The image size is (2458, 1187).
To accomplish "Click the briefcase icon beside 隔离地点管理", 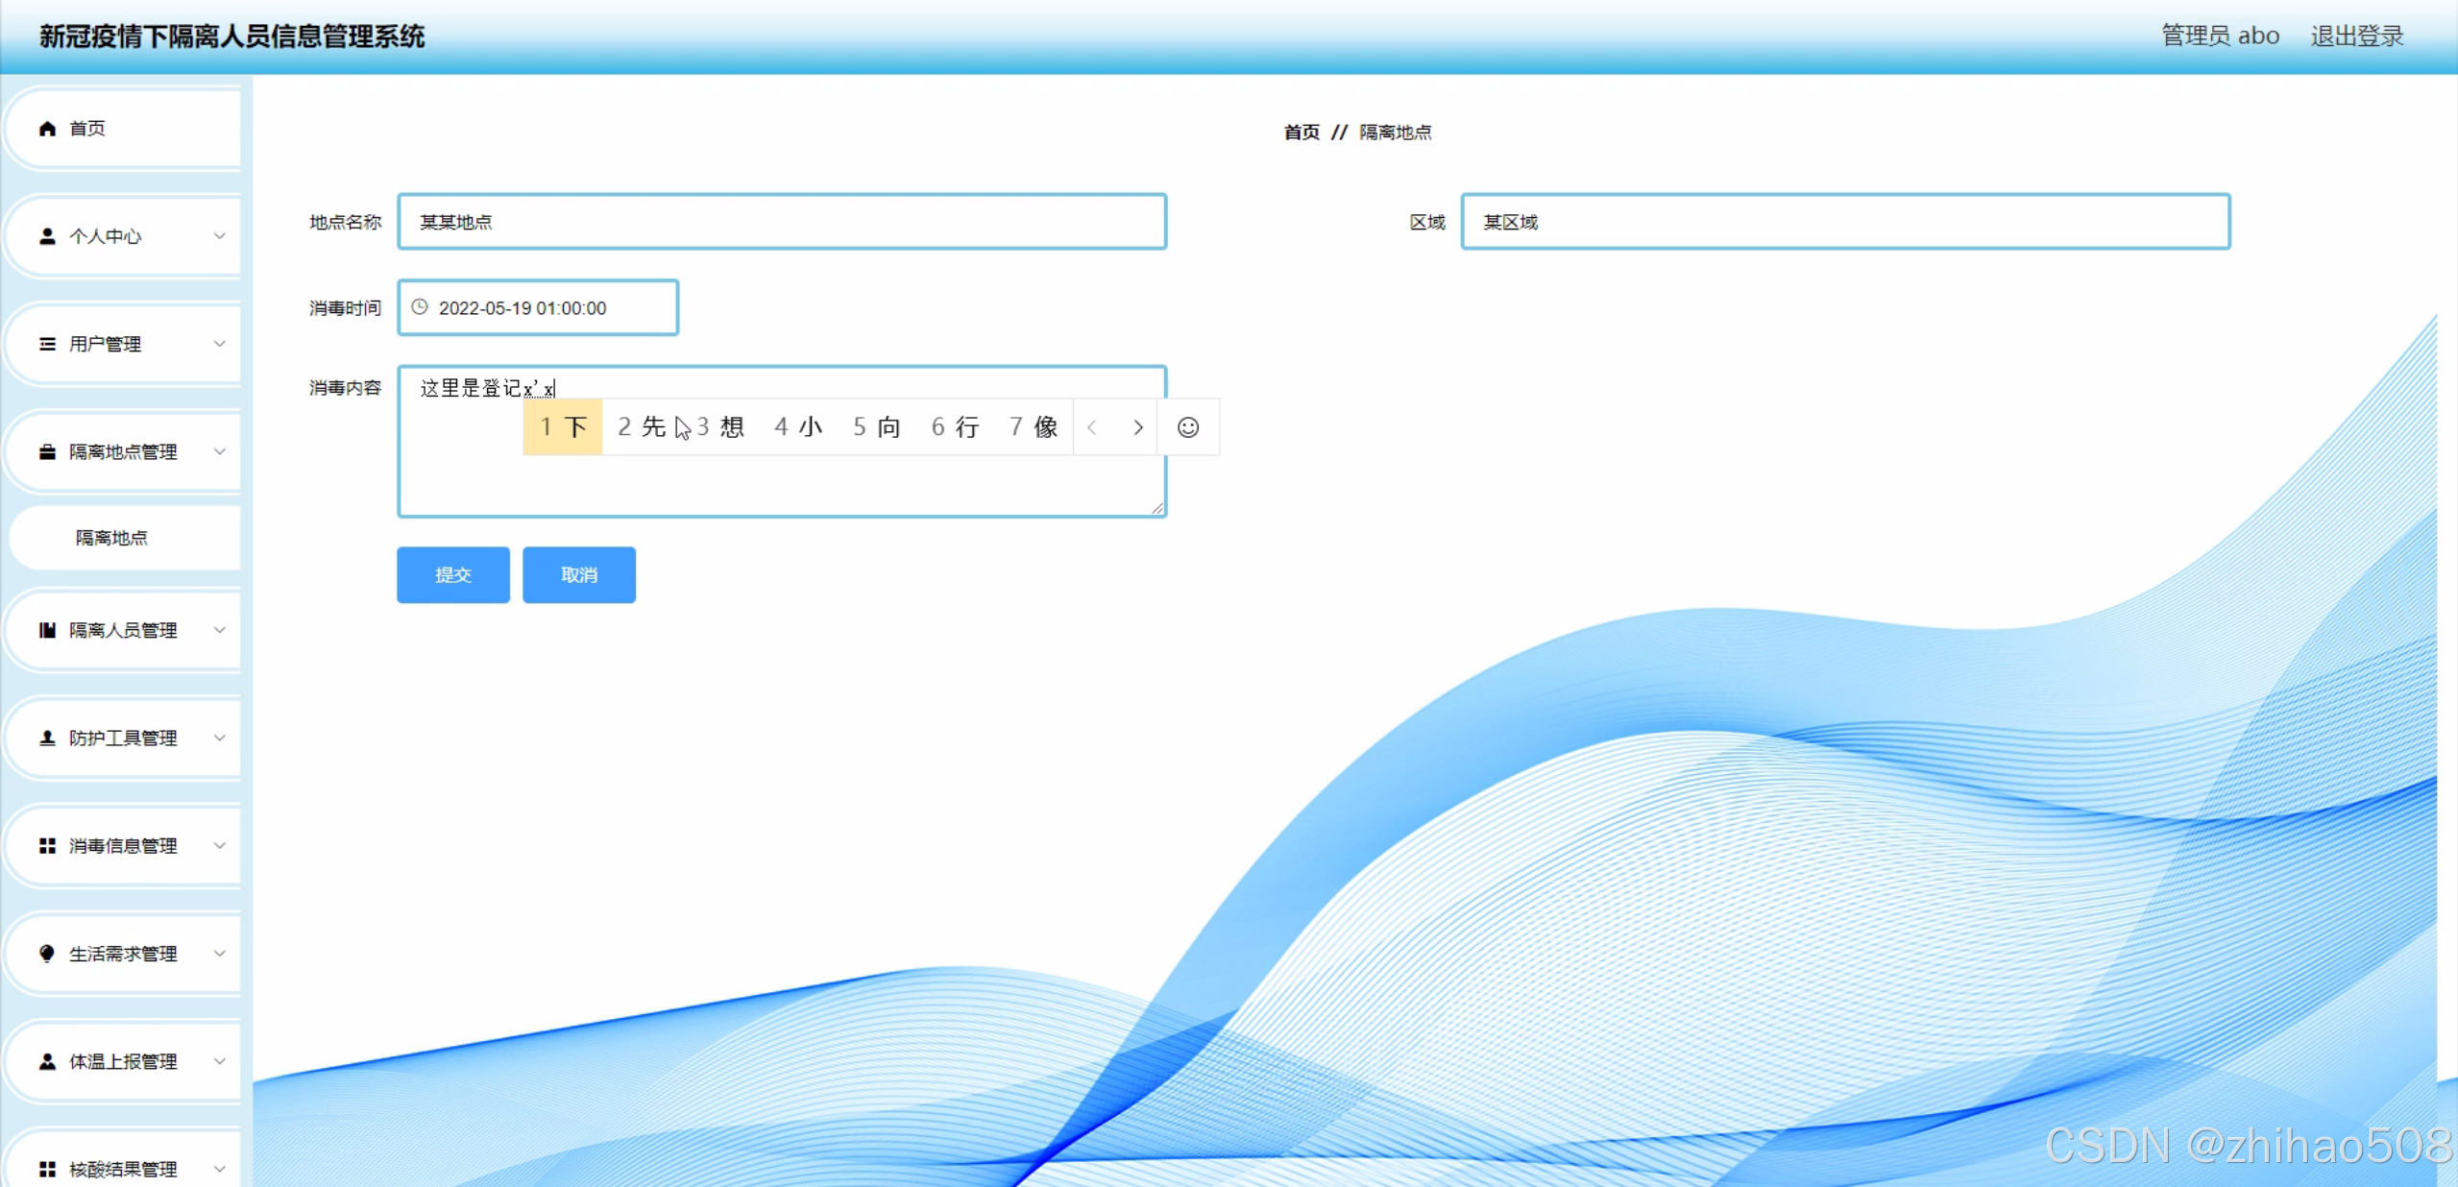I will (x=47, y=451).
